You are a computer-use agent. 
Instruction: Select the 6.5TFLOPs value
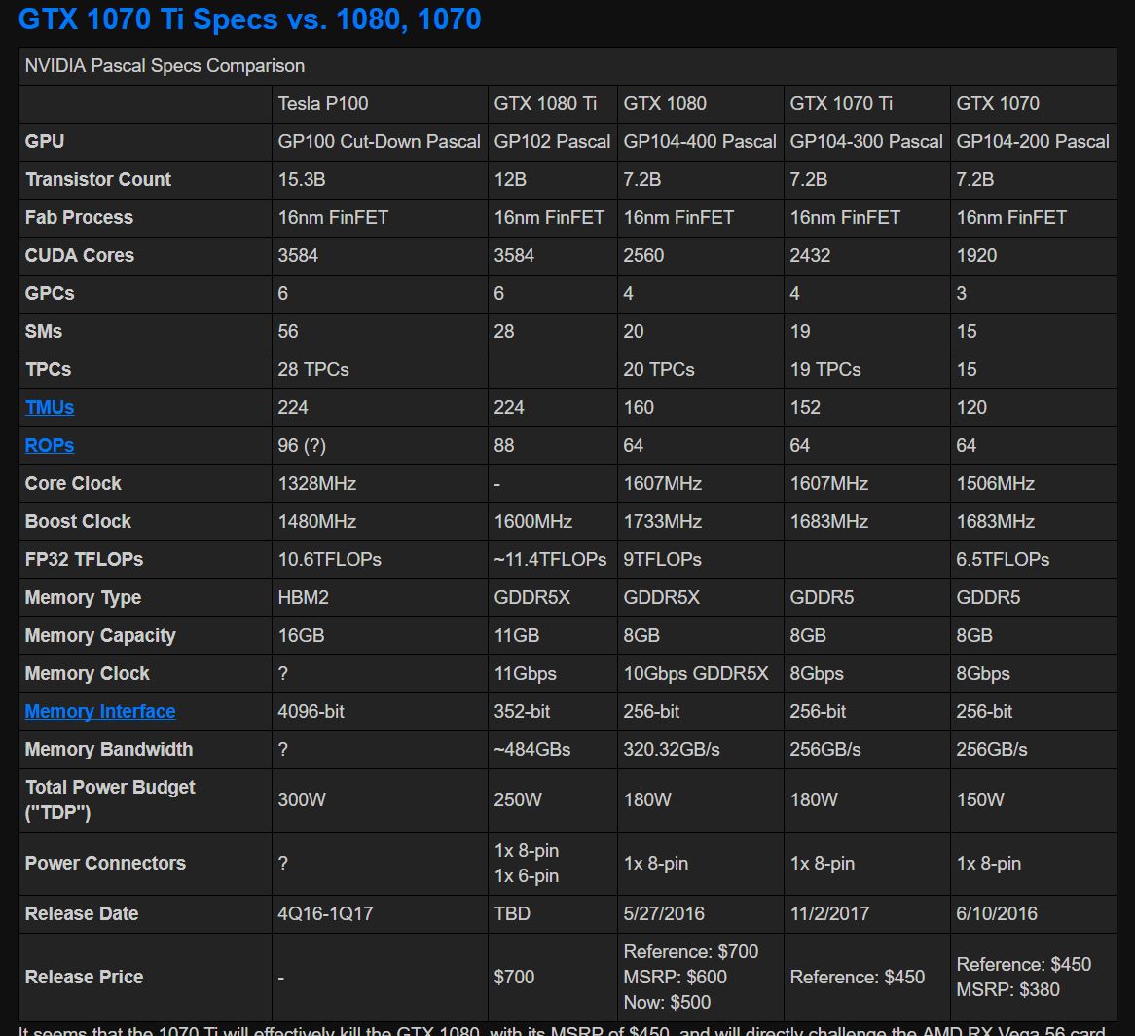(x=1003, y=560)
